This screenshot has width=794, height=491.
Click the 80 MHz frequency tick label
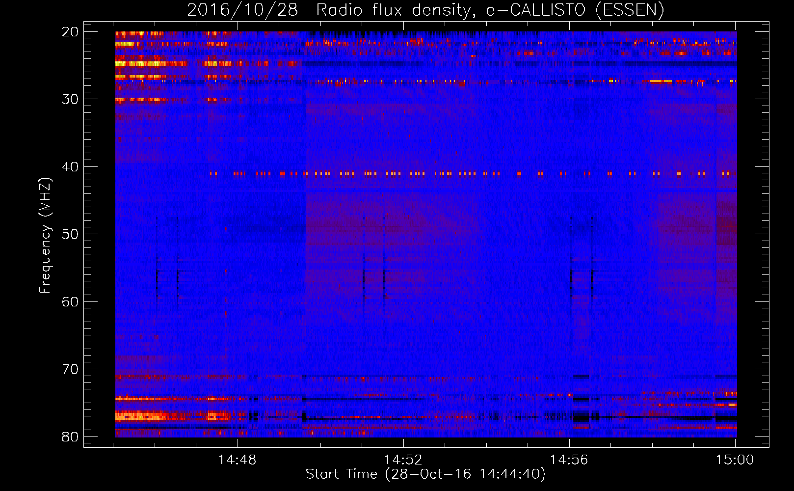70,436
